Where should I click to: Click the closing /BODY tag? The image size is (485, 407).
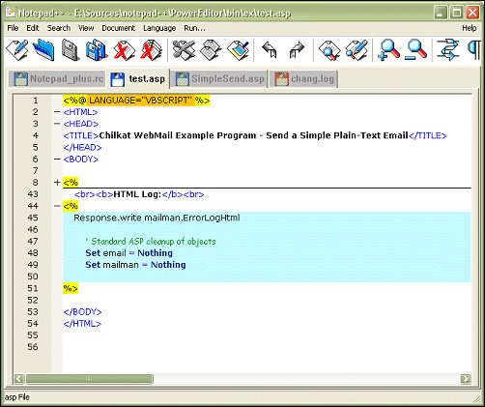point(82,312)
